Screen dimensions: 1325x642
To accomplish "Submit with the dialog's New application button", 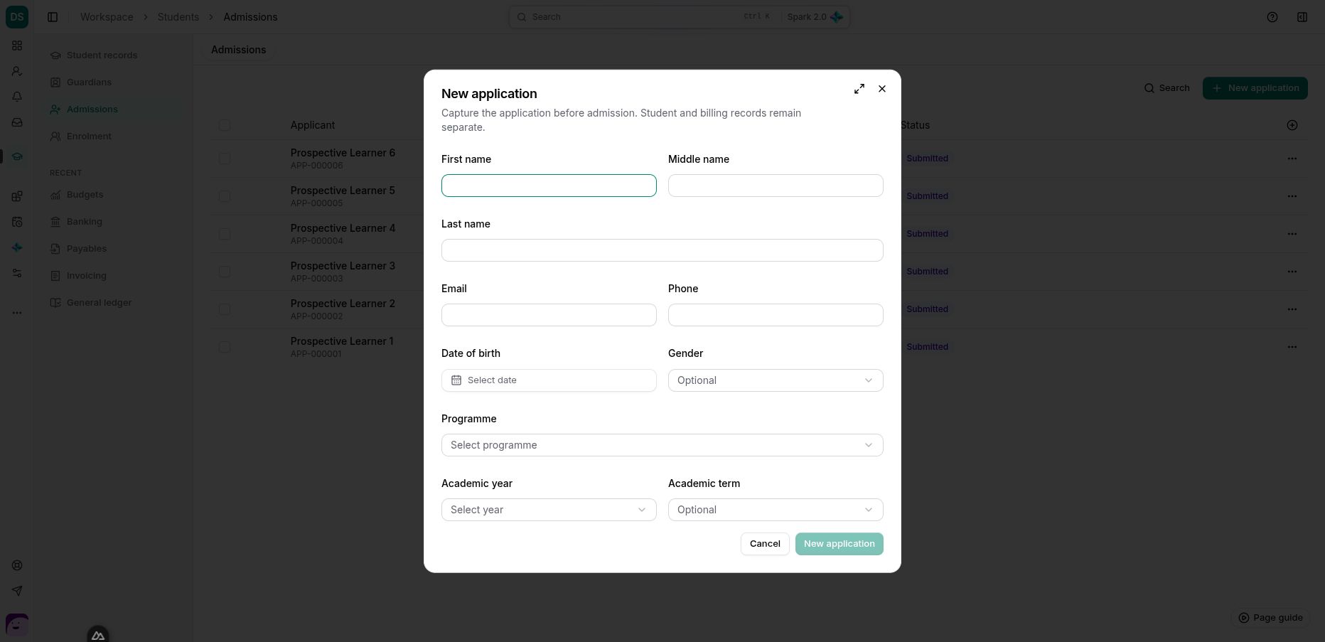I will 839,544.
